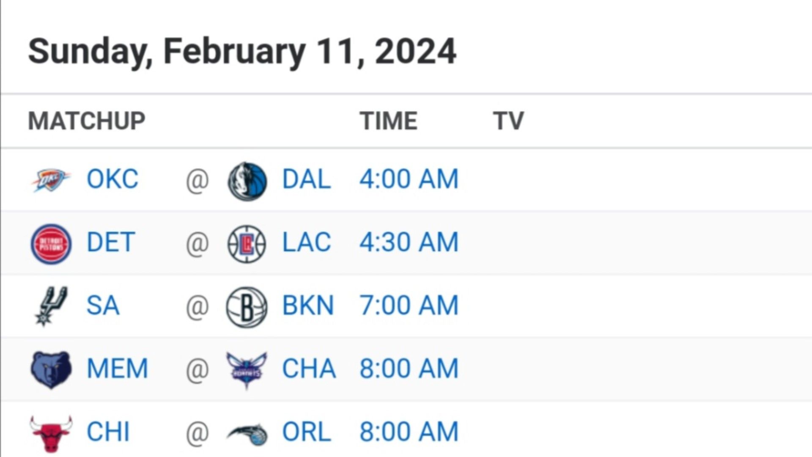Open the LAC team link
812x457 pixels.
tap(306, 242)
